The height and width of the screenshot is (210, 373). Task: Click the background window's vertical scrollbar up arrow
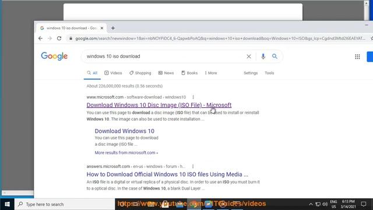(366, 3)
